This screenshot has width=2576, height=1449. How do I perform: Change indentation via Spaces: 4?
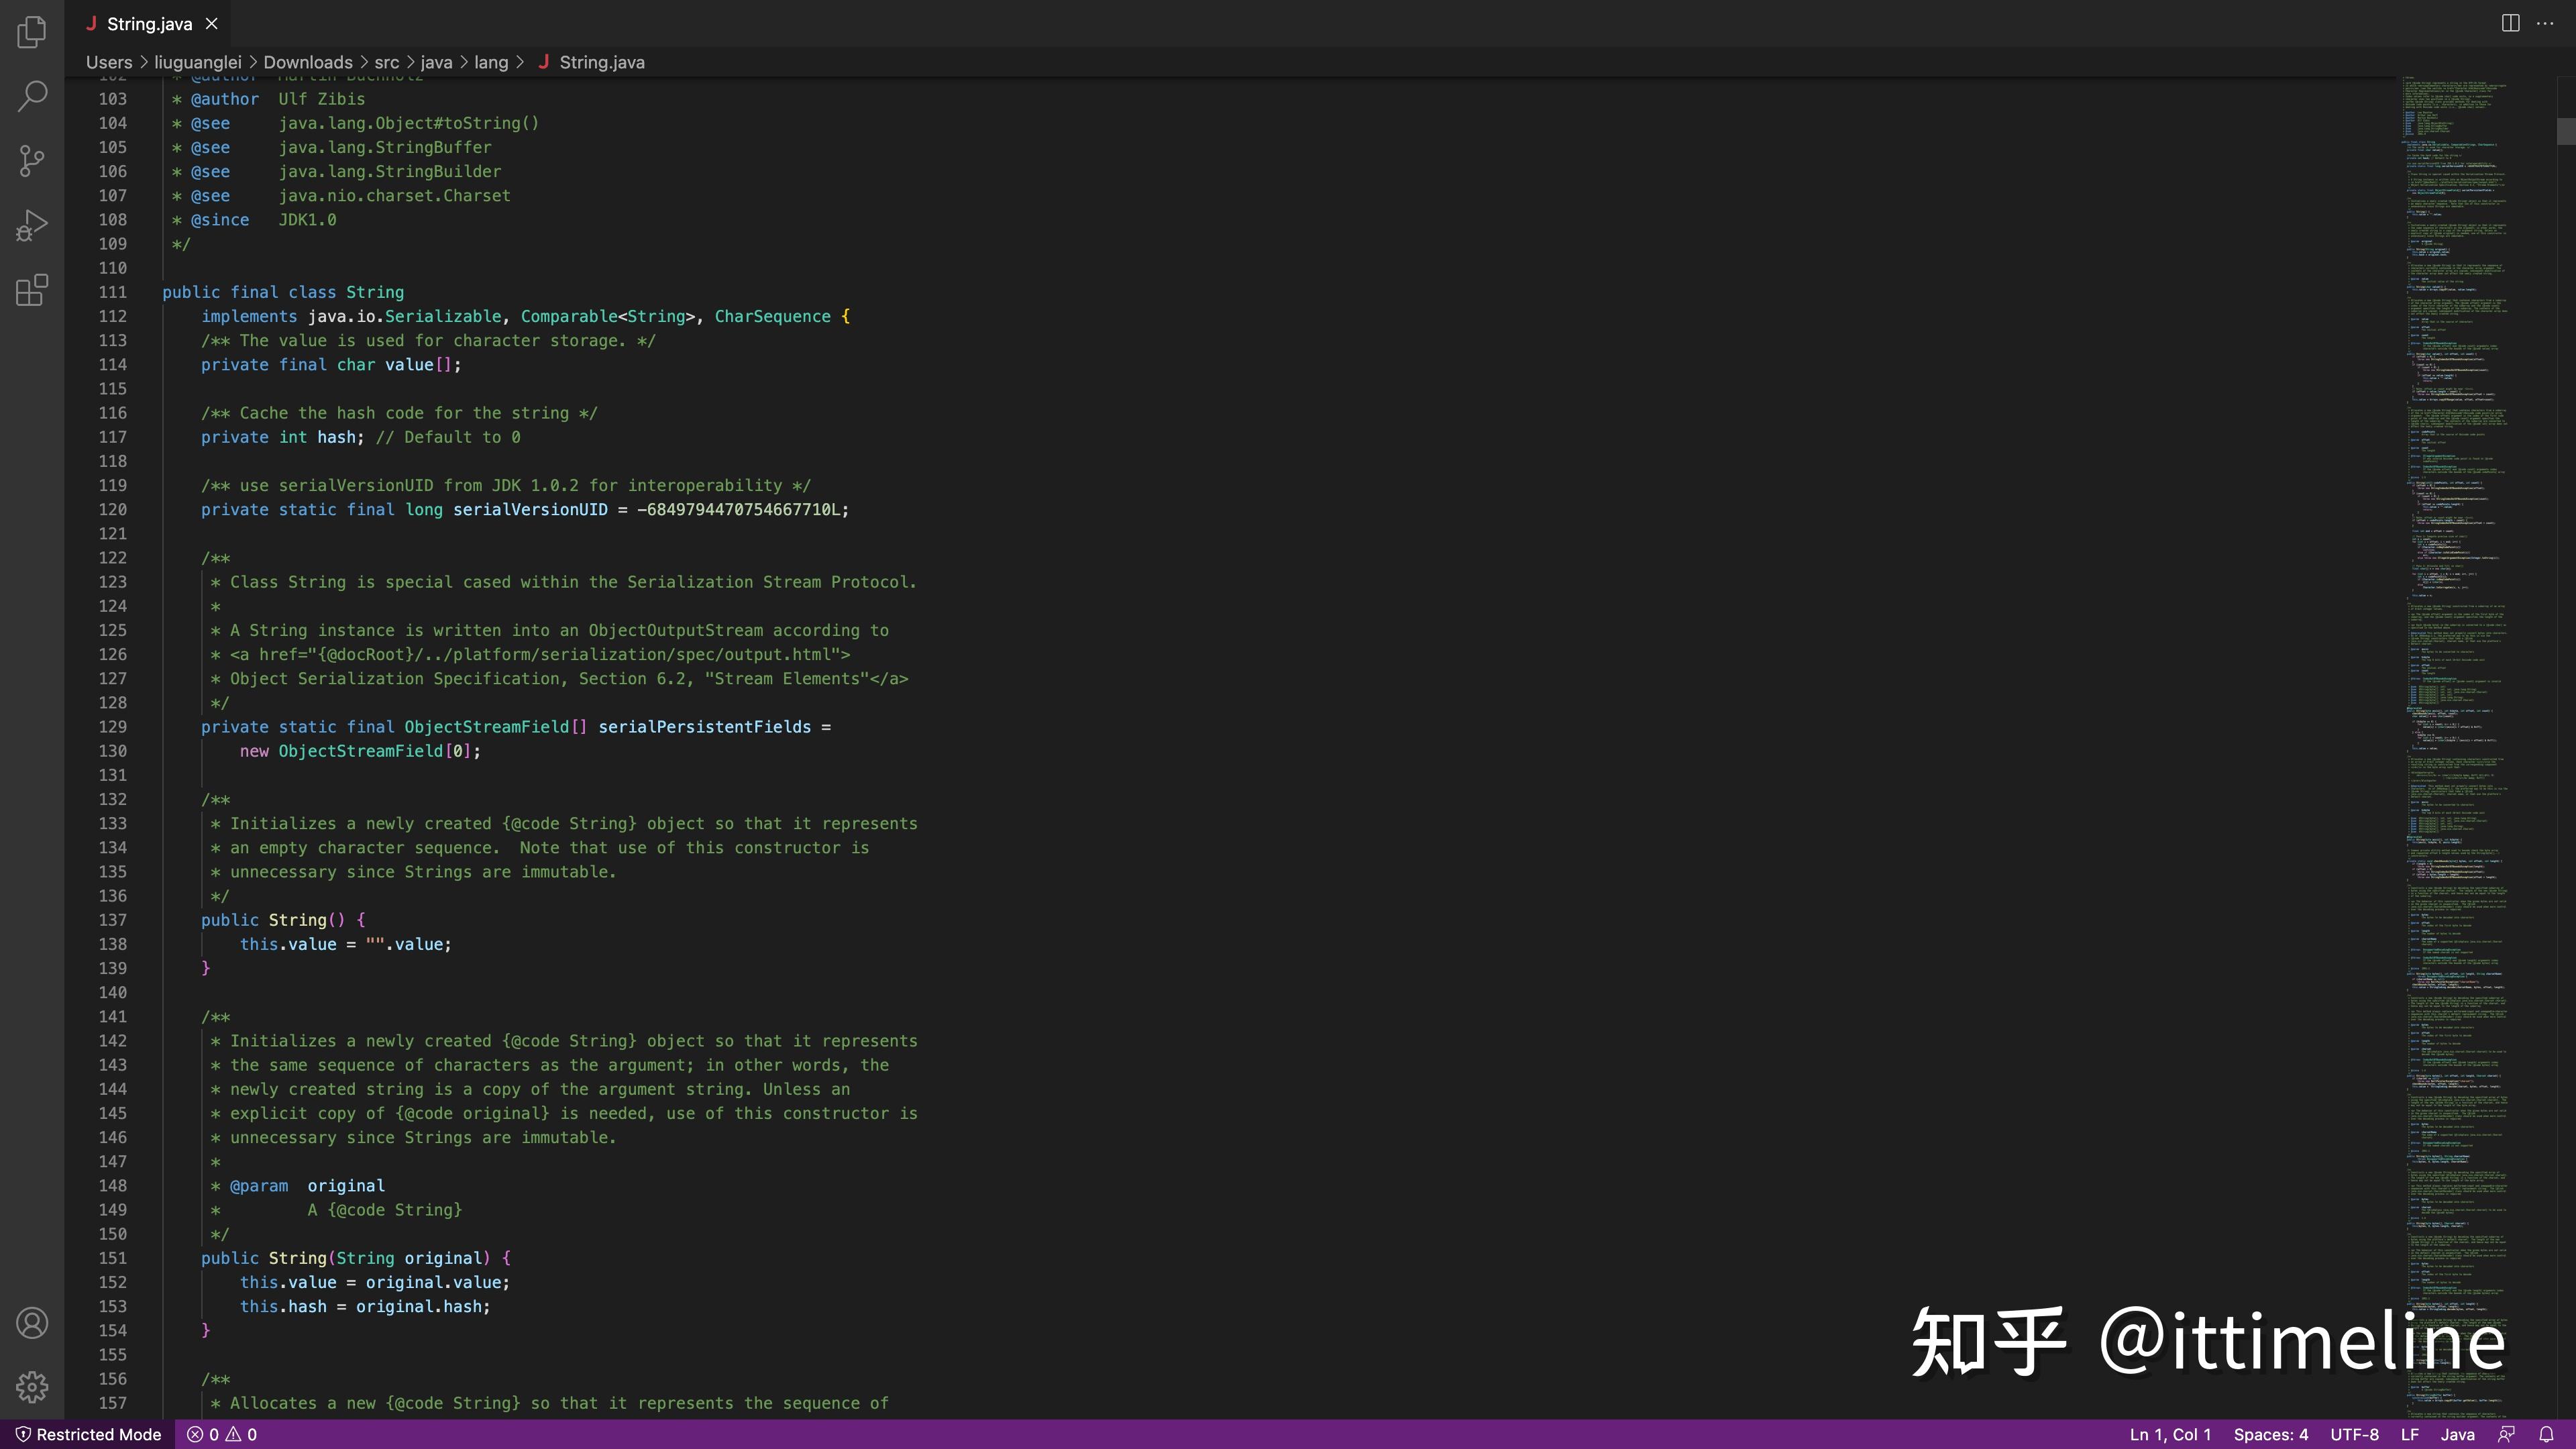click(2270, 1434)
